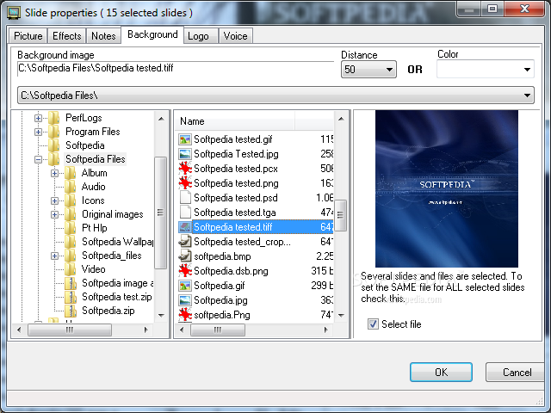Click the Video folder icon
551x413 pixels.
pos(71,269)
